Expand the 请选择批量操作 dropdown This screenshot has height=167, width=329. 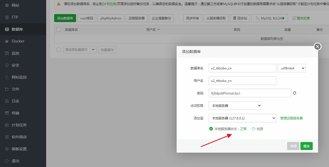click(80, 49)
